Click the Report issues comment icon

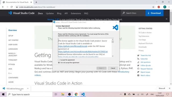pyautogui.click(x=138, y=72)
